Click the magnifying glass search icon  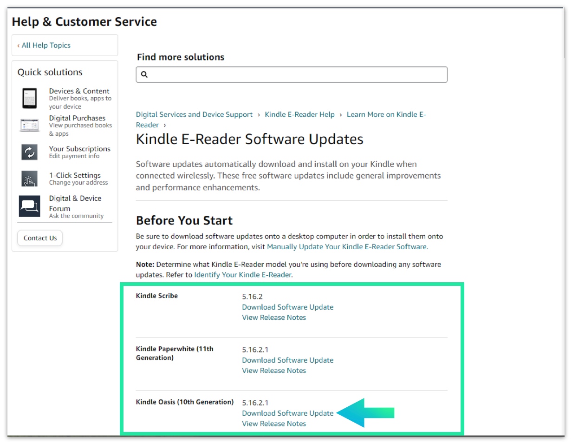[x=144, y=74]
